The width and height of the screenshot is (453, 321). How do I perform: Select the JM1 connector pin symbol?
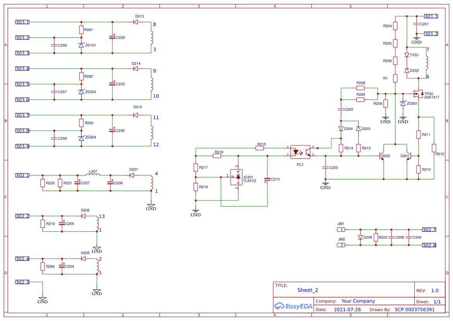[341, 230]
